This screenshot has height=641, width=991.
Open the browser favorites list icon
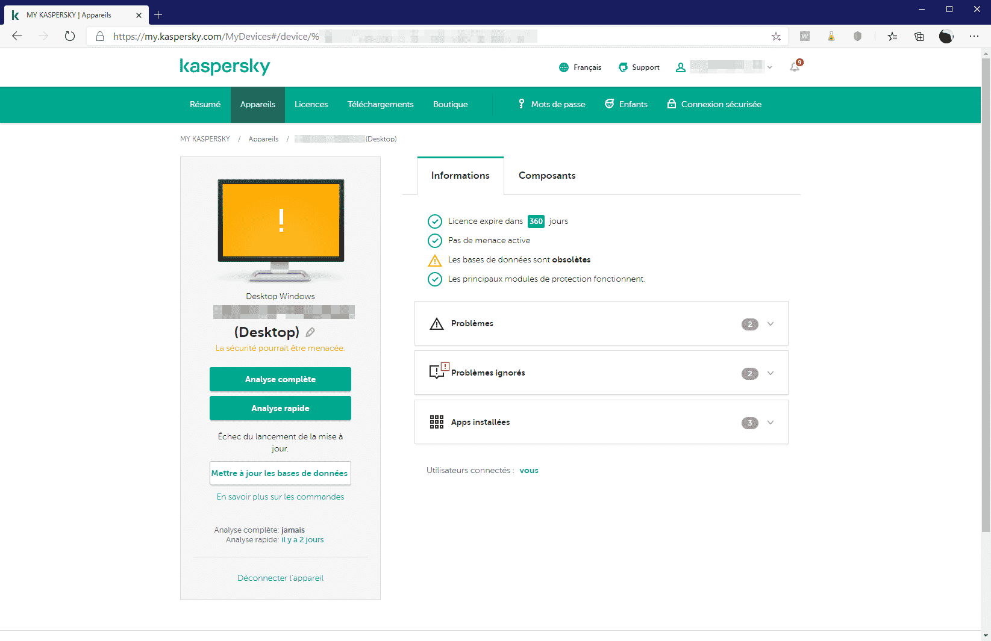point(892,37)
